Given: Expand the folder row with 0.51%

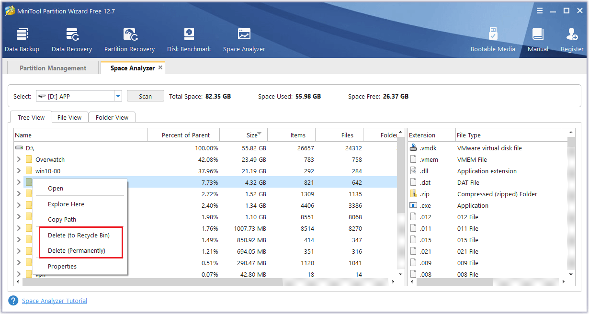Looking at the screenshot, I should tap(19, 262).
